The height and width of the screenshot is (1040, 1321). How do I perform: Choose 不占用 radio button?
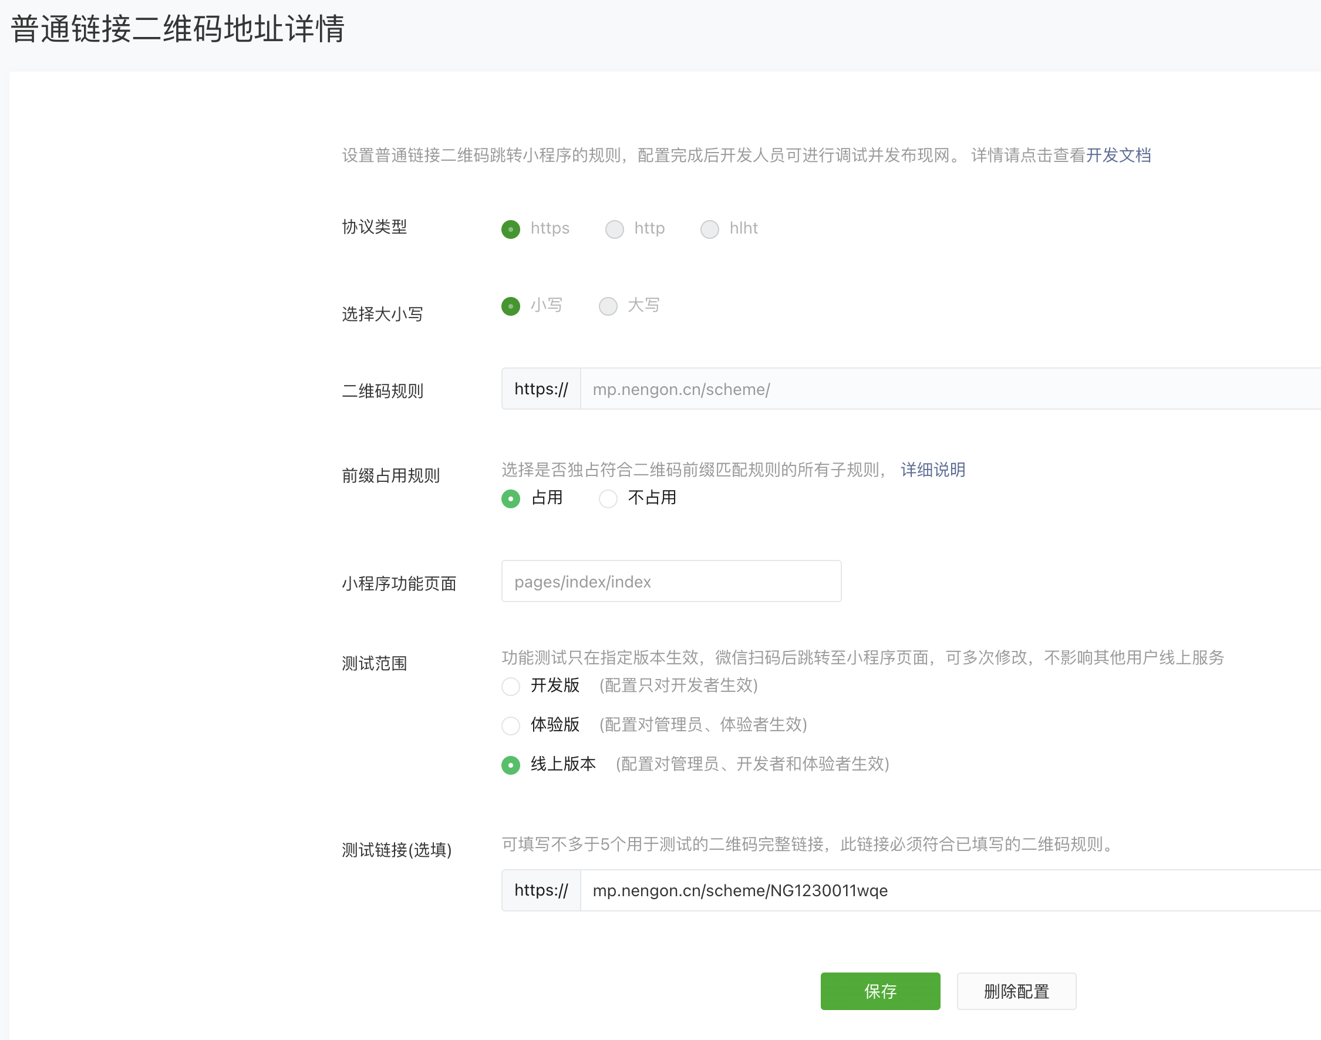pyautogui.click(x=608, y=499)
